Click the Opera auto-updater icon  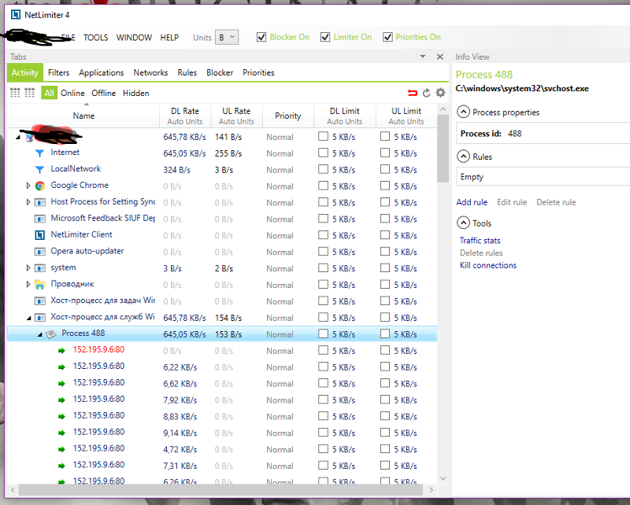click(x=39, y=252)
